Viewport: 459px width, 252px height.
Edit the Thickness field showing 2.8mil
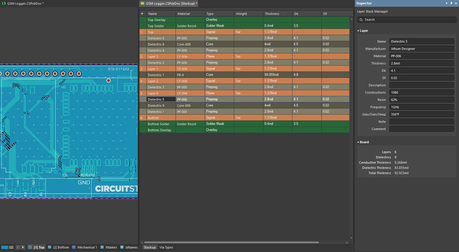(422, 63)
